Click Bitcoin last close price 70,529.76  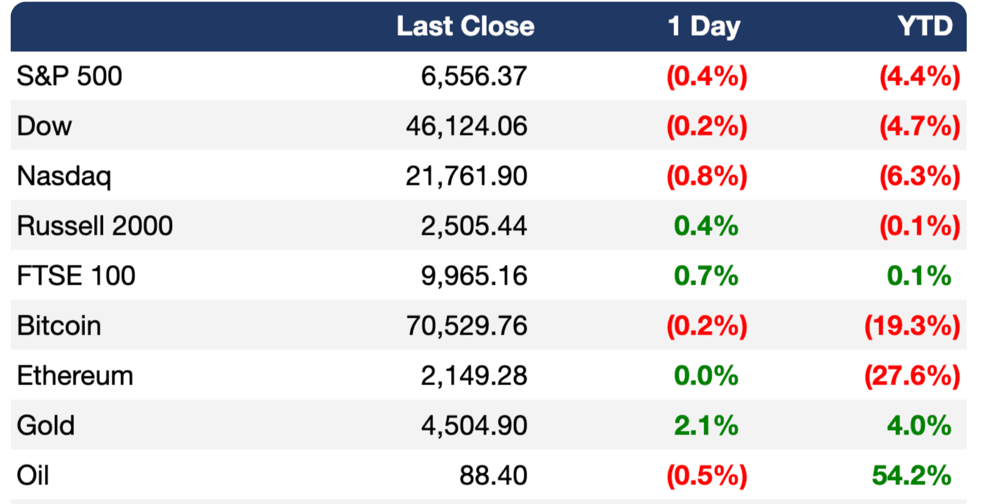click(466, 326)
